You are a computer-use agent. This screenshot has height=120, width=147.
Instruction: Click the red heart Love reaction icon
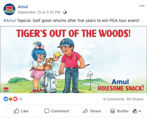15,99
